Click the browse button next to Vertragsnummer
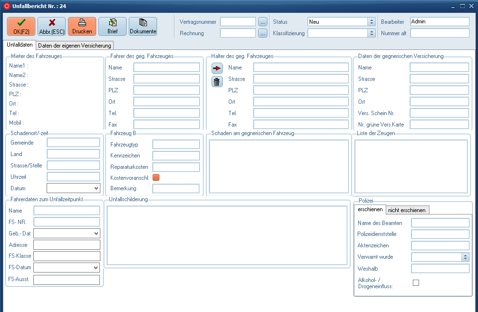 263,22
